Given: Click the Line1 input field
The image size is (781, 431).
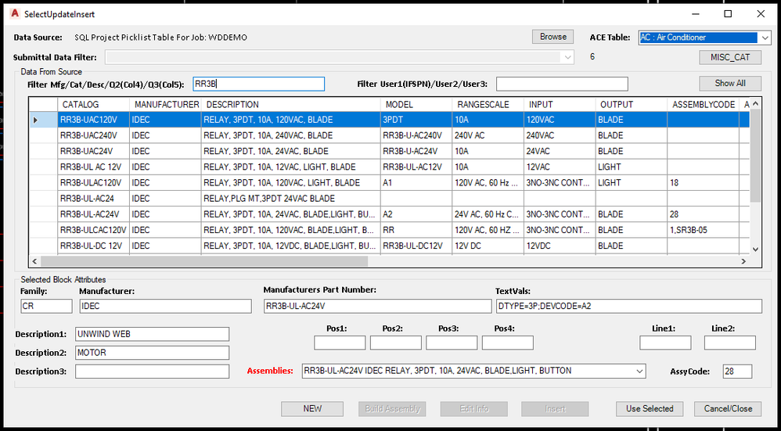Looking at the screenshot, I should click(x=665, y=343).
